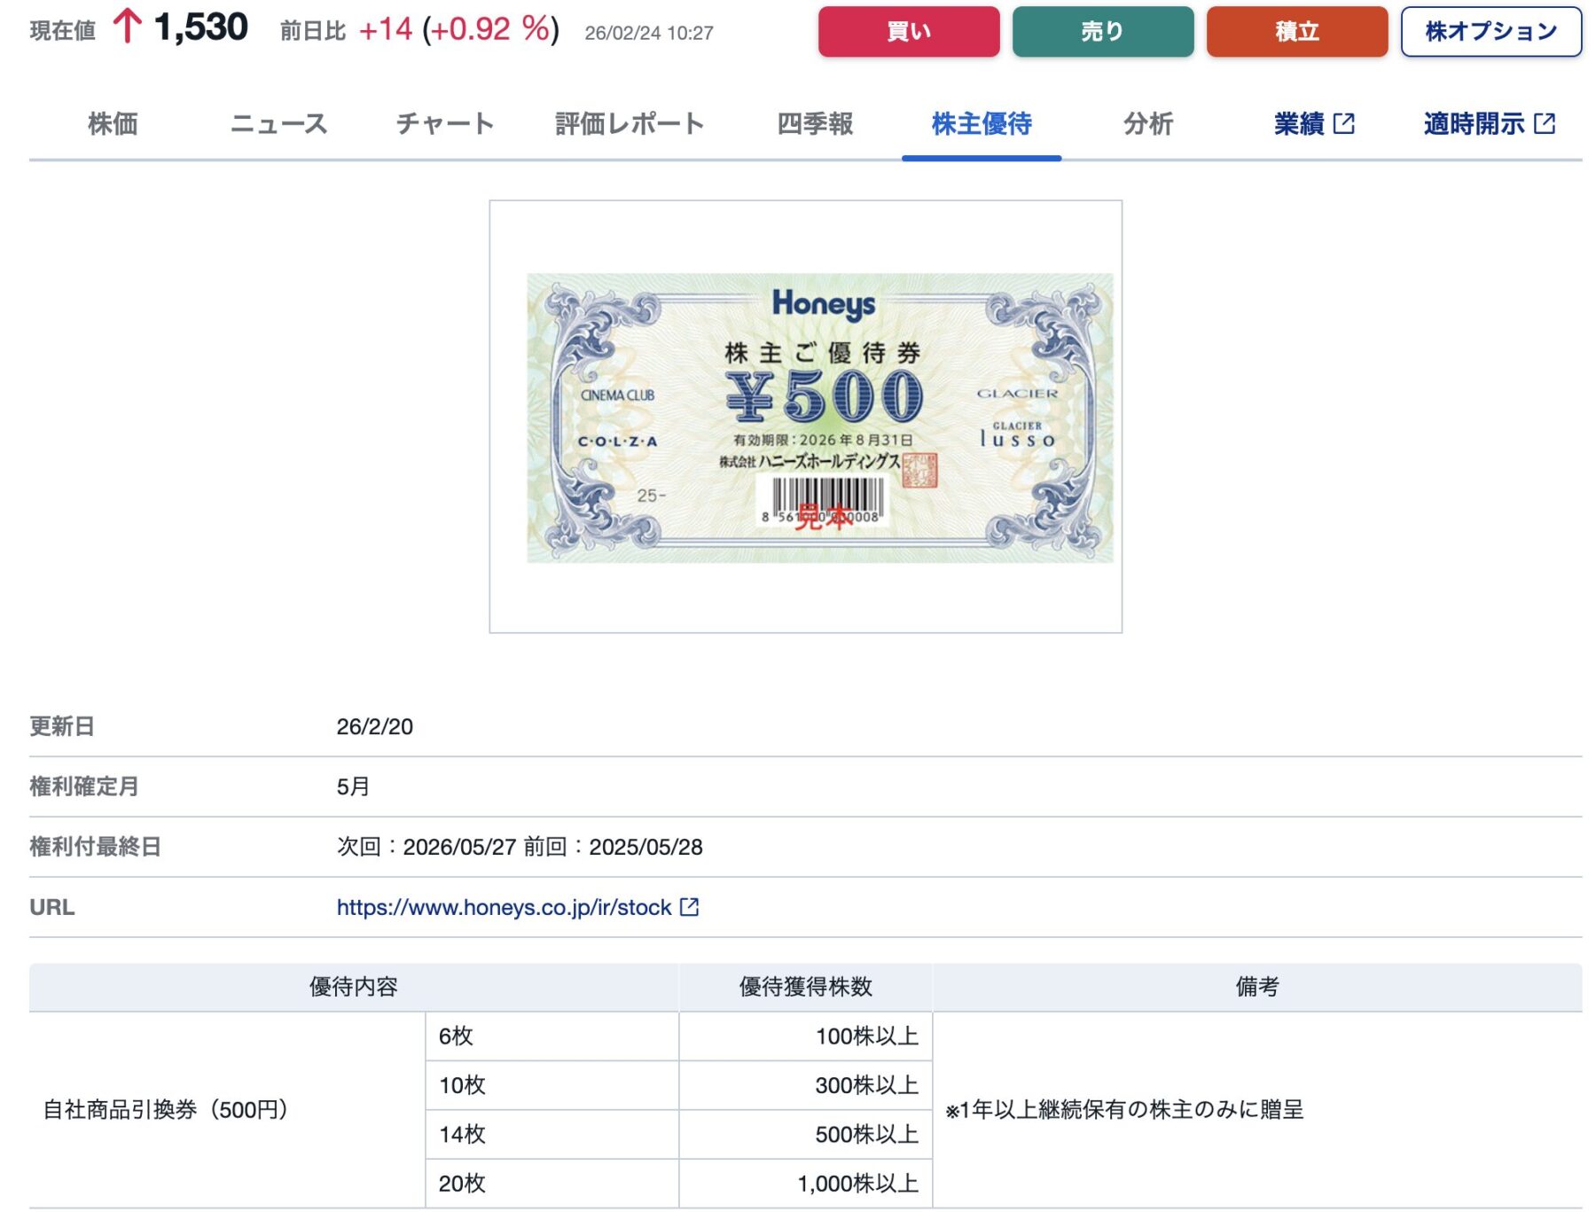The width and height of the screenshot is (1596, 1212).
Task: Click the 備考 column header
Action: 1256,987
